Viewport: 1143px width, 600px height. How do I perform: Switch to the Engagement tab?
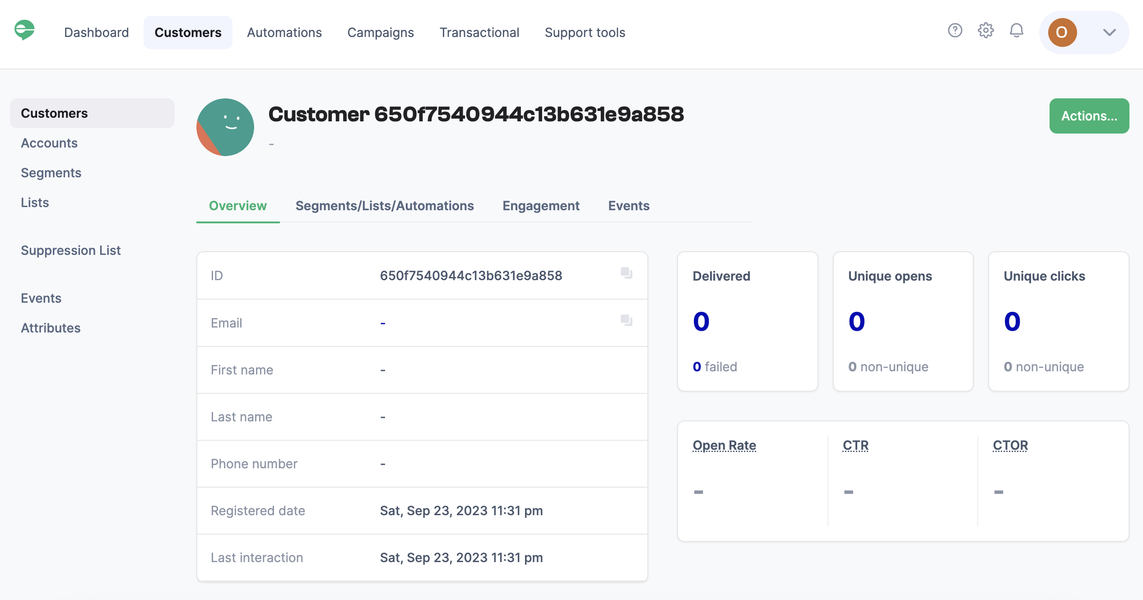541,206
